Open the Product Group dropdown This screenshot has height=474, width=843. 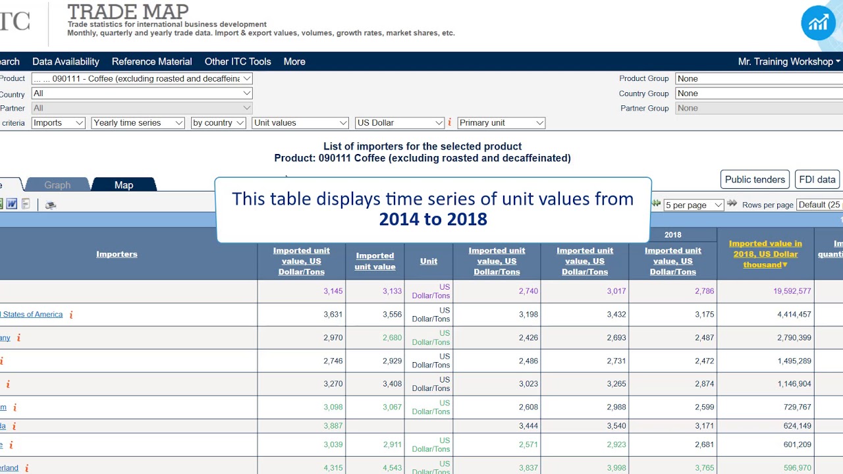759,78
